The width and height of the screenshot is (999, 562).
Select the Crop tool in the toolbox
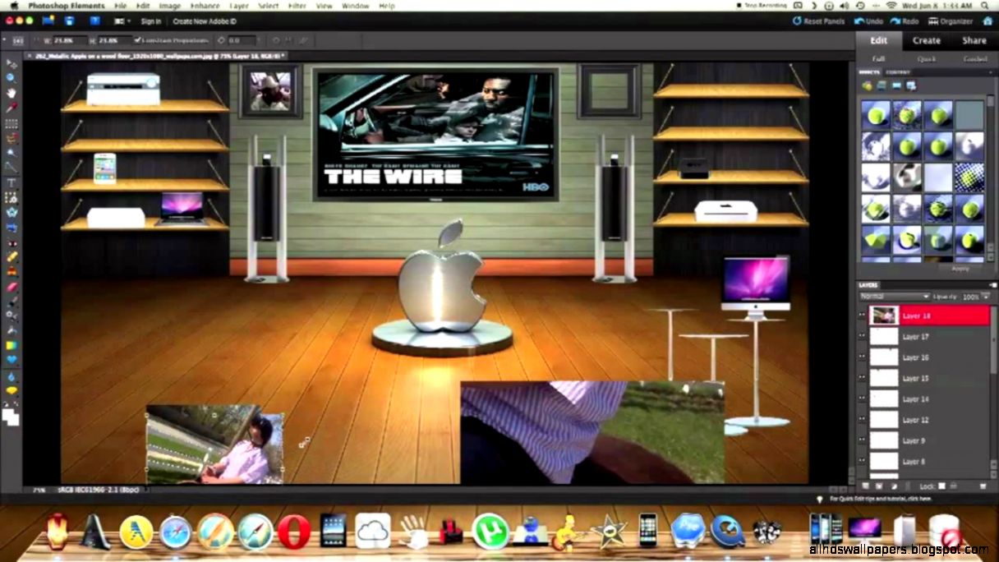12,198
